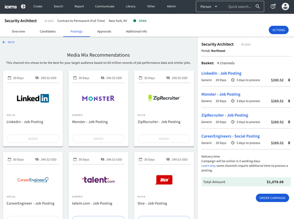This screenshot has height=219, width=294.
Task: Open the Create menu
Action: [38, 7]
